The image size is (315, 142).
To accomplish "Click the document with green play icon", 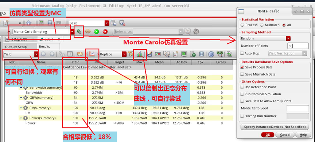I will click(x=192, y=54).
